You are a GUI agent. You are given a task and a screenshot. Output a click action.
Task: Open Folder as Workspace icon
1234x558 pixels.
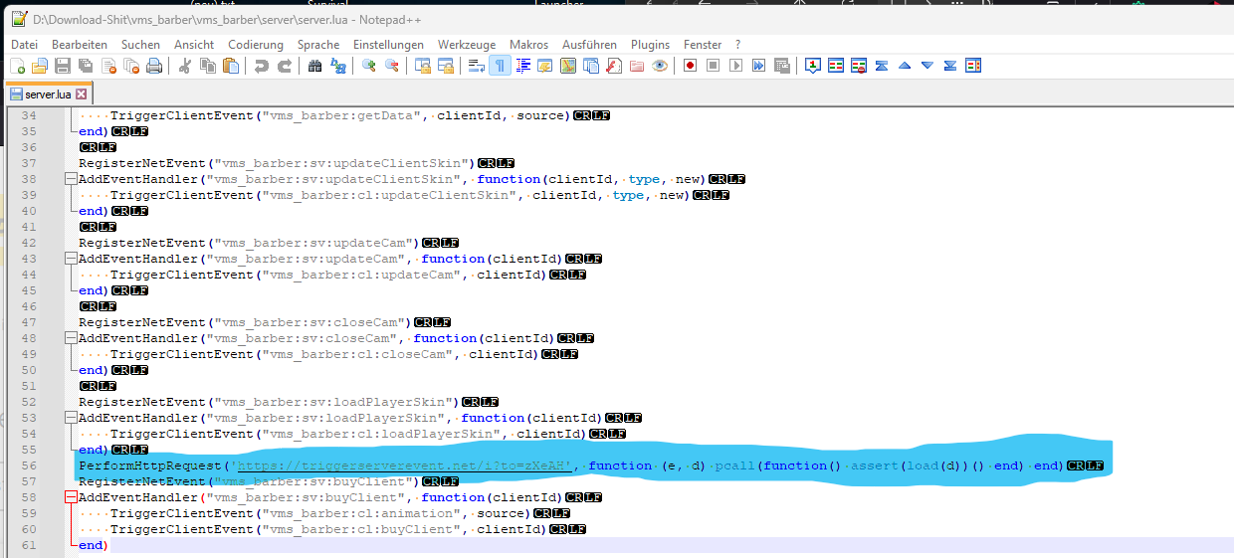coord(637,66)
